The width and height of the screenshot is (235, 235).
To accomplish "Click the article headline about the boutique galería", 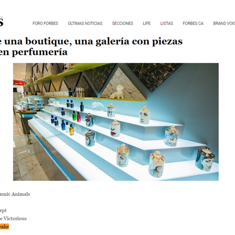I will tap(91, 47).
